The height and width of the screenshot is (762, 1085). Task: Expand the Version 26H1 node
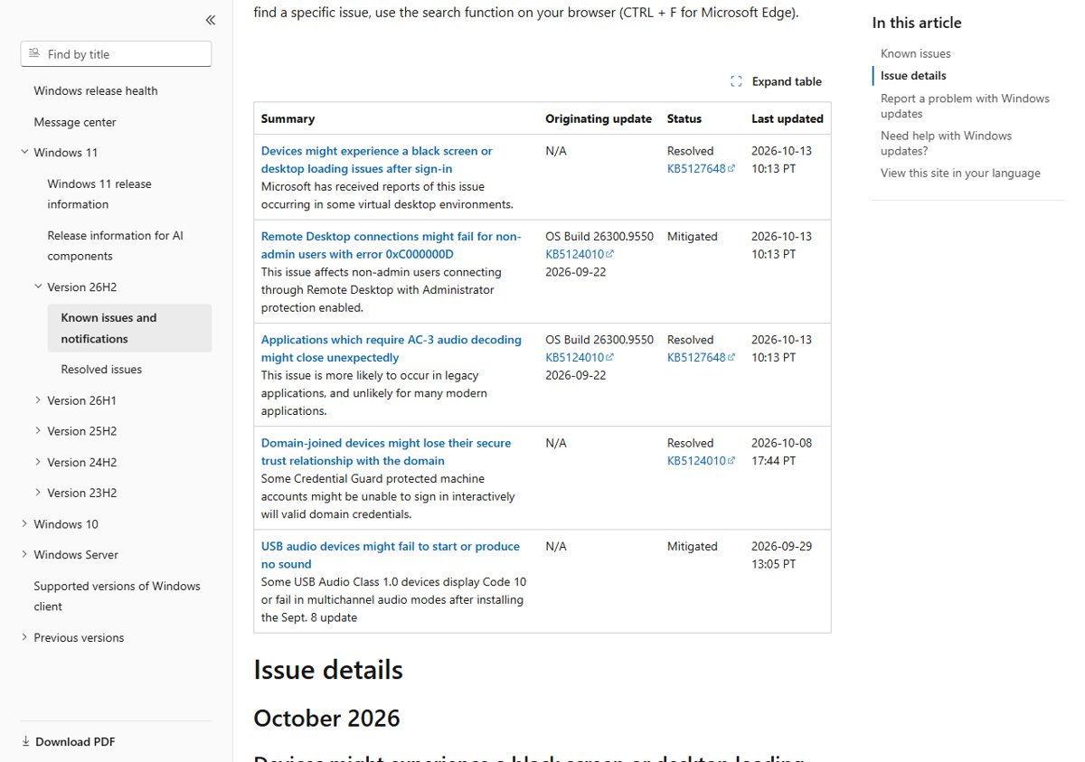click(38, 400)
